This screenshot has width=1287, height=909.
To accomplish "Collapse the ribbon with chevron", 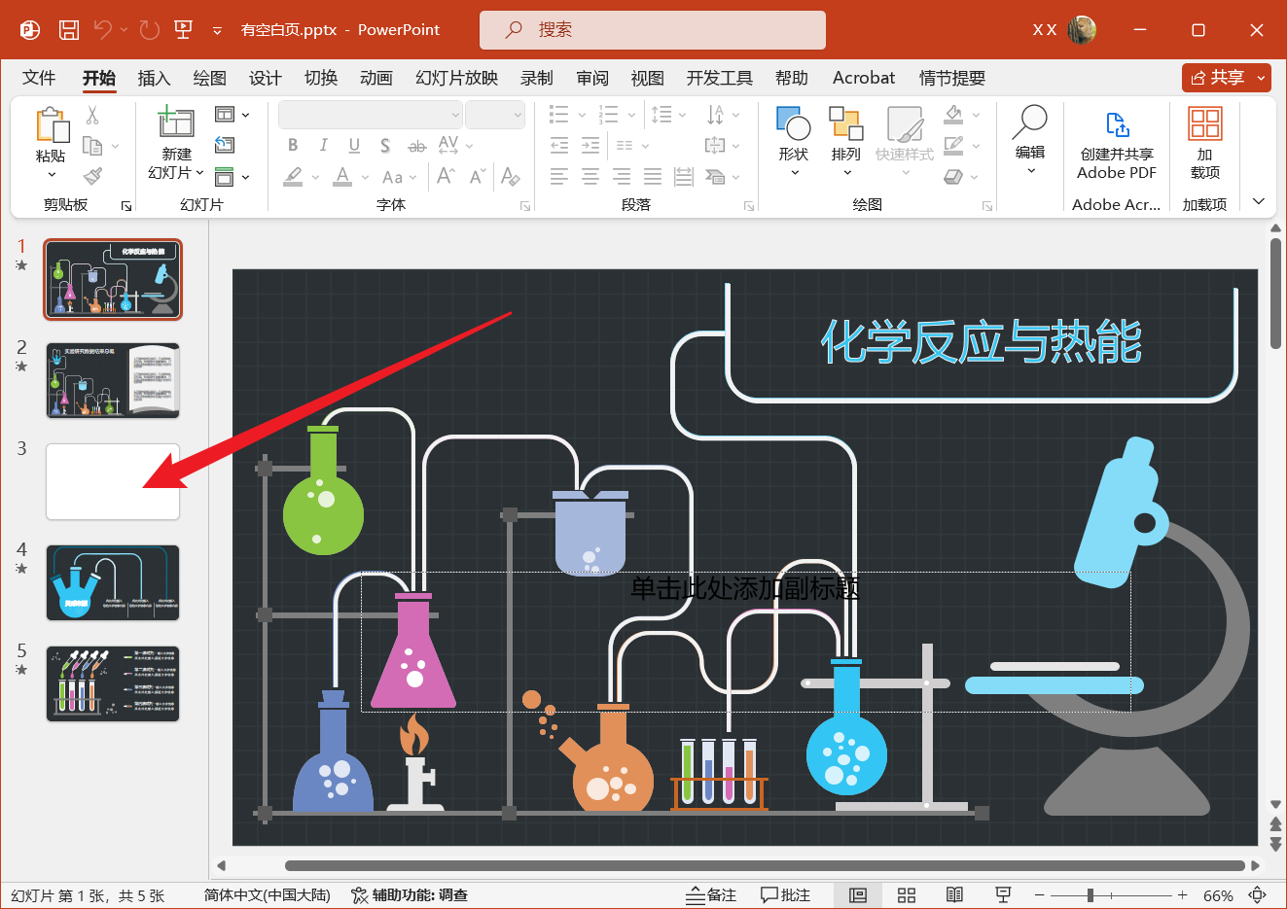I will coord(1259,201).
